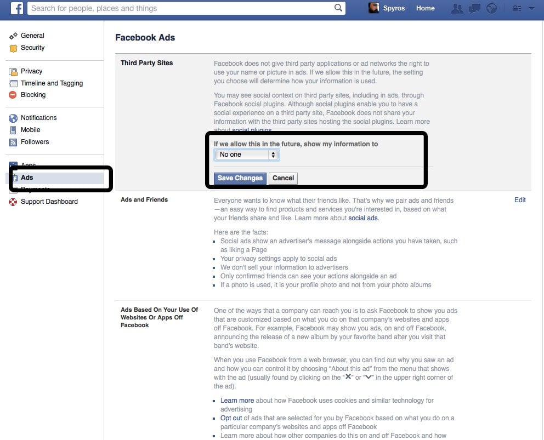Click the Timeline and Tagging icon

pos(13,83)
